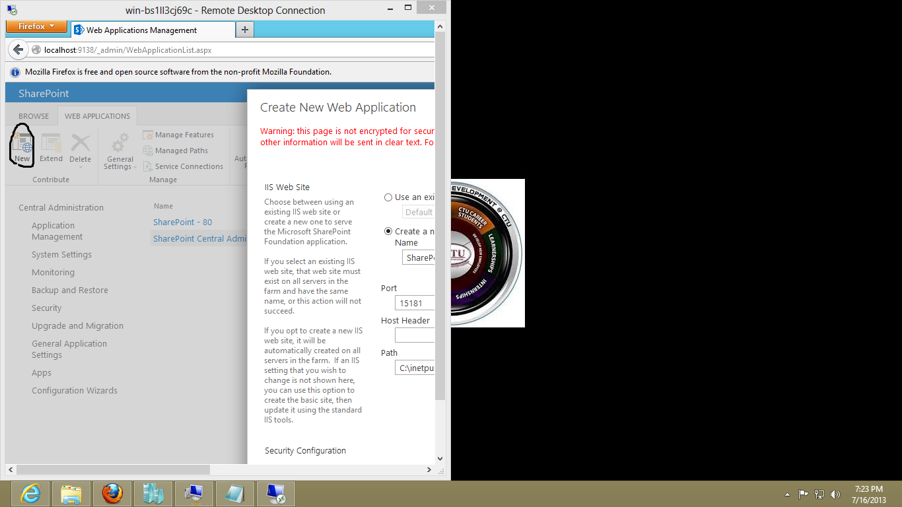Open General Application Settings
The width and height of the screenshot is (902, 507).
pos(69,349)
